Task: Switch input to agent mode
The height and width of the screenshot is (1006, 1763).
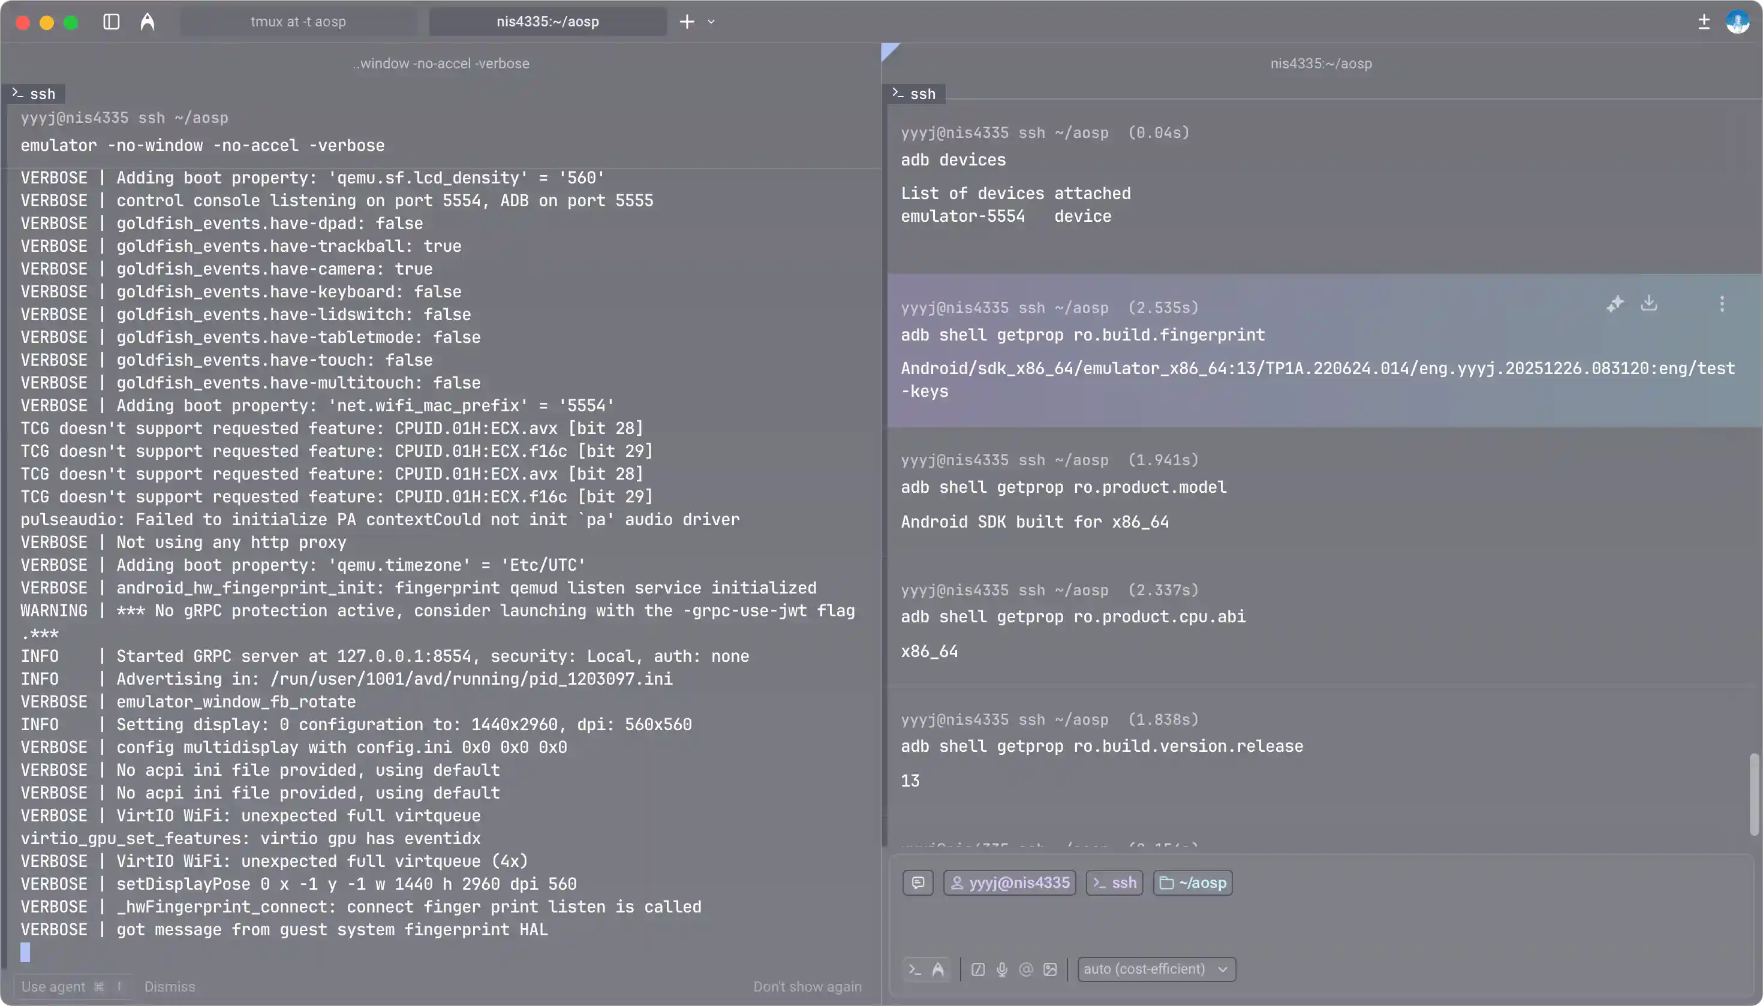Action: coord(938,969)
